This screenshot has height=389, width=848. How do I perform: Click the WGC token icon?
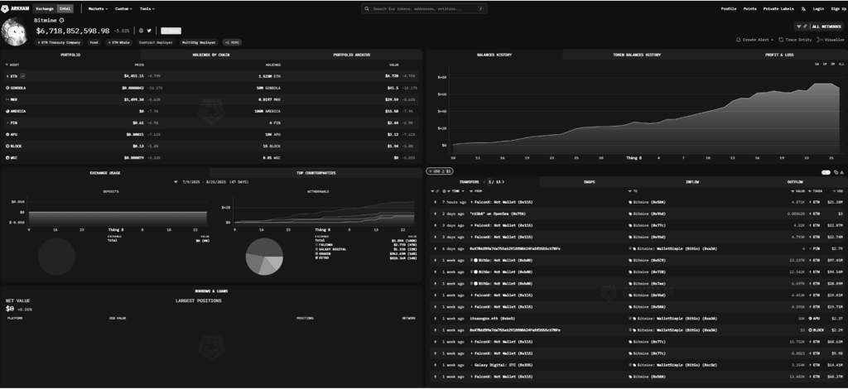[x=7, y=158]
